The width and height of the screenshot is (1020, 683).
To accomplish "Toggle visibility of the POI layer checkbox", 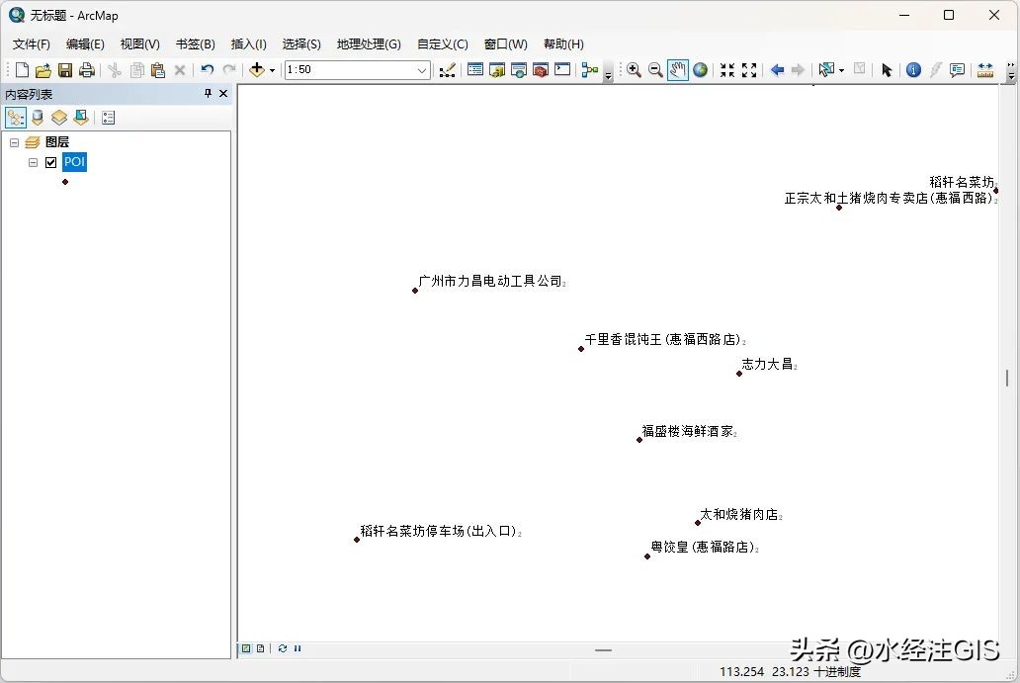I will coord(50,162).
